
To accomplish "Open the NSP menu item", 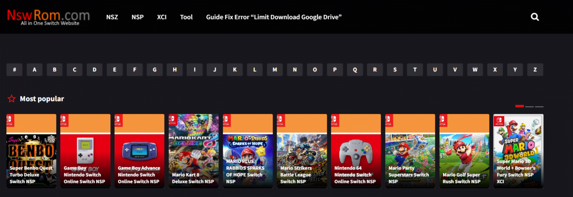I will coord(138,17).
